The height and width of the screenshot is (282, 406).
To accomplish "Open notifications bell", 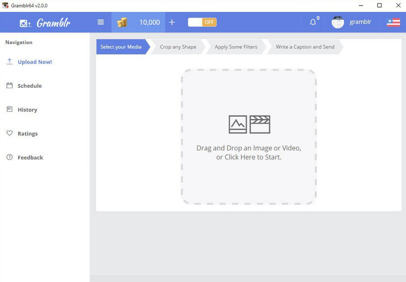I will (313, 22).
